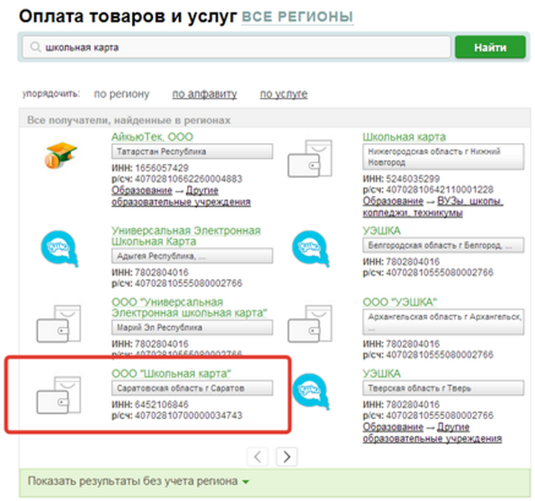Open Универсальная Электронная Школьная Карта link
This screenshot has width=535, height=501.
tap(186, 236)
